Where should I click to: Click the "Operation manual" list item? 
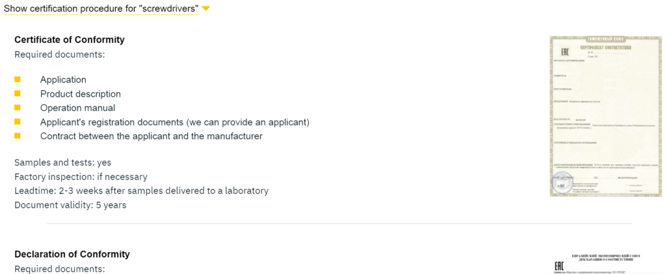78,108
